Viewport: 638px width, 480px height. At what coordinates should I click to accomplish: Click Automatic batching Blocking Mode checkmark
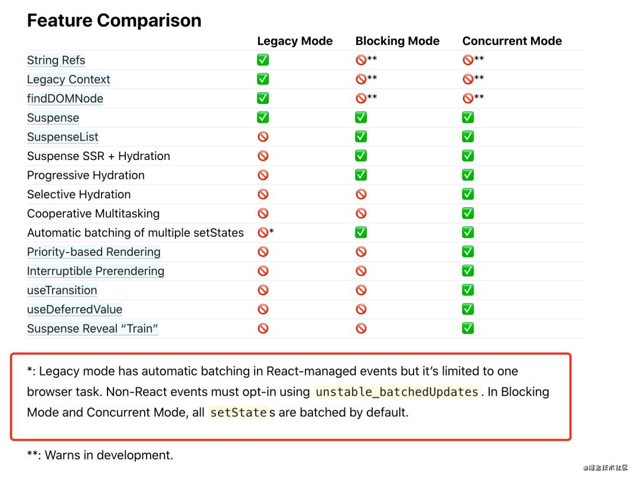coord(361,232)
